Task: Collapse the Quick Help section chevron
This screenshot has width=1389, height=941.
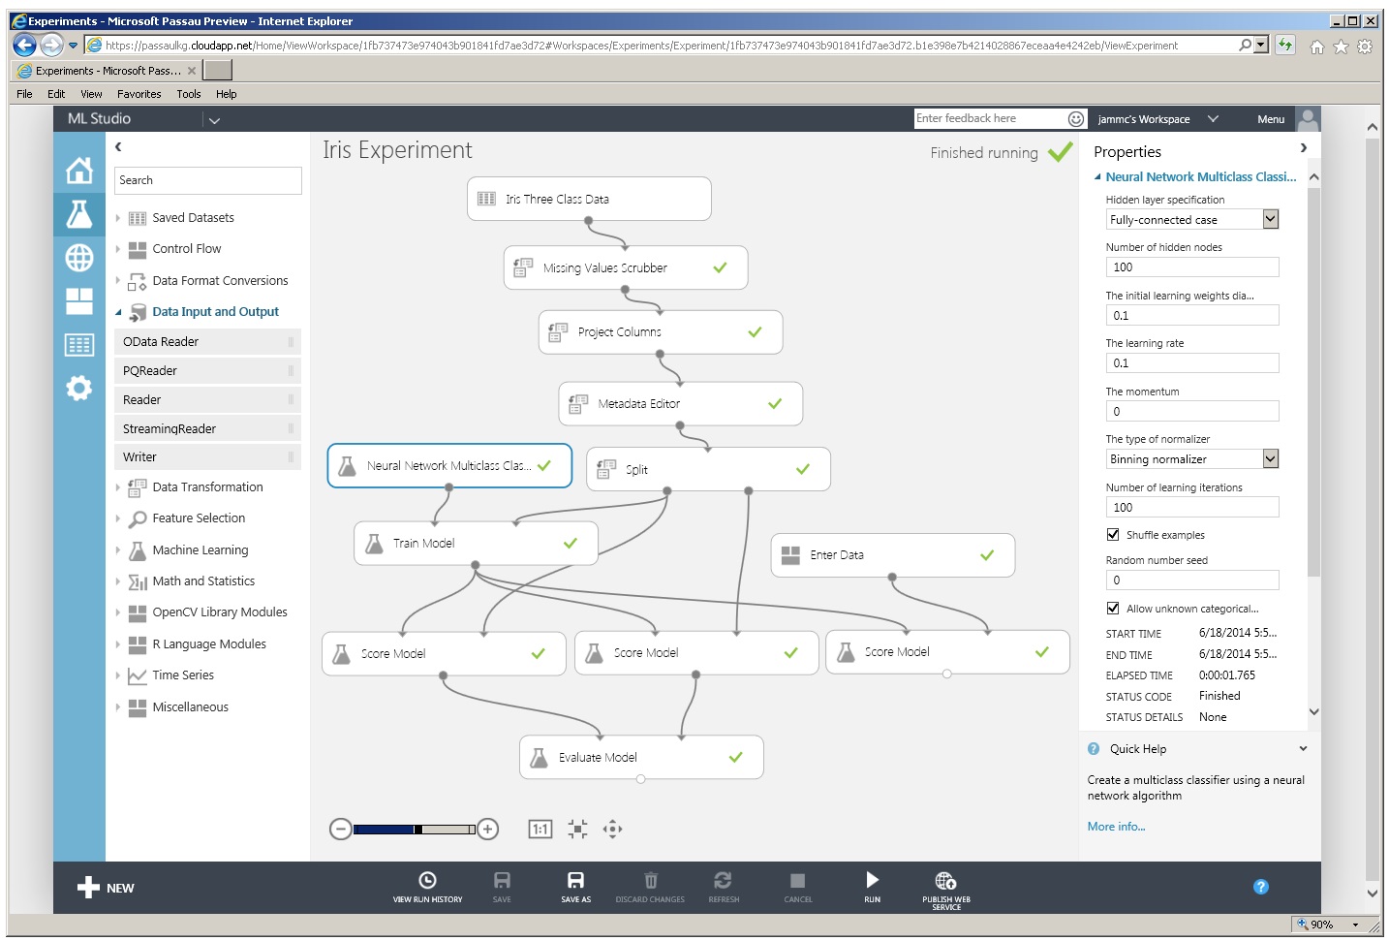Action: (x=1303, y=749)
